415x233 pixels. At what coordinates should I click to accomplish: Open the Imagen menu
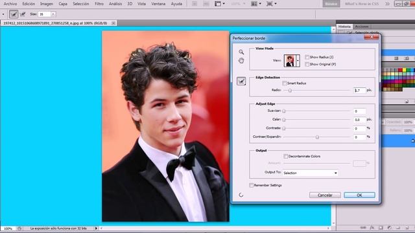(47, 4)
